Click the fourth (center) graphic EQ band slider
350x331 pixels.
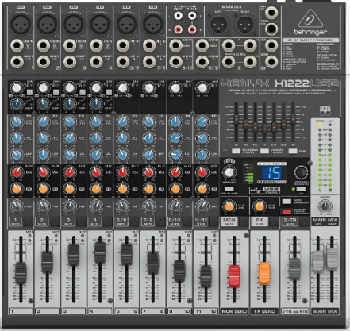click(x=264, y=130)
